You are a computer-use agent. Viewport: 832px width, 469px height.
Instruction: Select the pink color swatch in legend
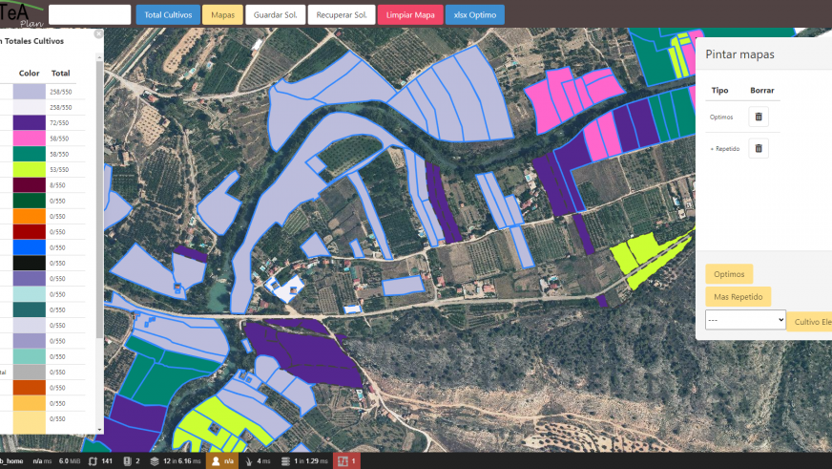(x=29, y=139)
